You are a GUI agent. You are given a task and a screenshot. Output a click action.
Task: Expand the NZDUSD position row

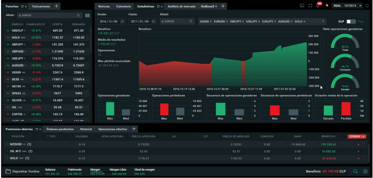pyautogui.click(x=8, y=145)
